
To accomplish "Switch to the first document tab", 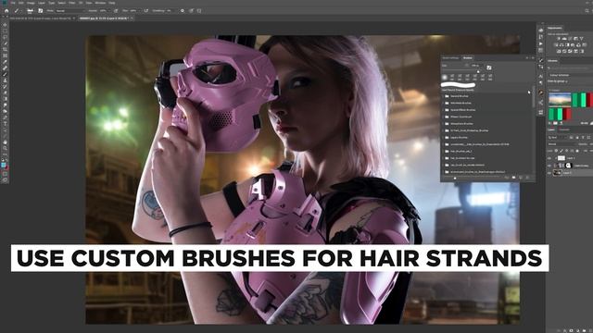I will [x=40, y=18].
